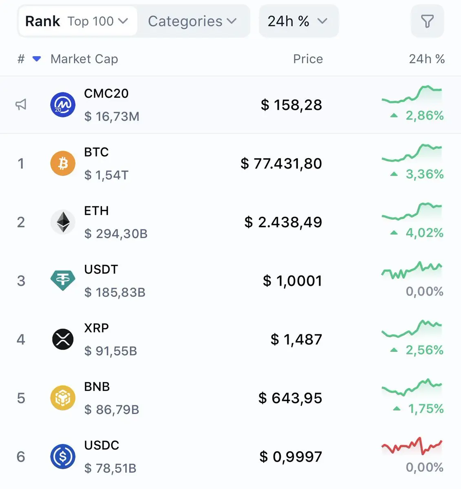Open the USDC red sparkline chart
The image size is (461, 489).
click(412, 446)
